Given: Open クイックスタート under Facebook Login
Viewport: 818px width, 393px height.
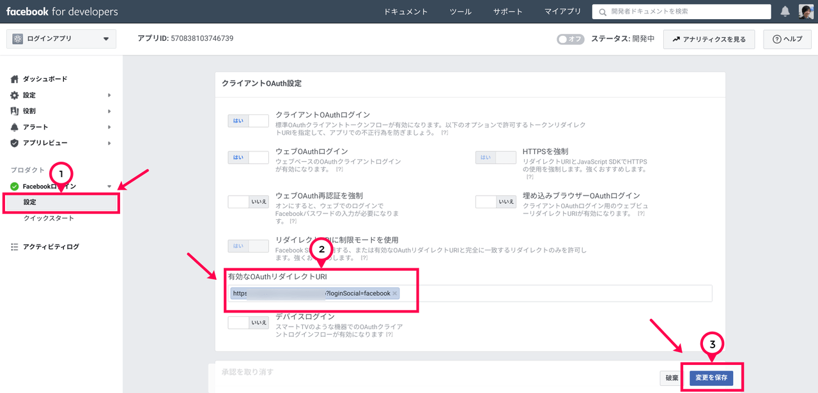Looking at the screenshot, I should (49, 219).
